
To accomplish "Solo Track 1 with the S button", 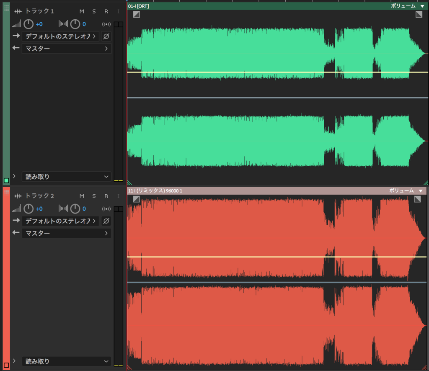I will (x=94, y=11).
